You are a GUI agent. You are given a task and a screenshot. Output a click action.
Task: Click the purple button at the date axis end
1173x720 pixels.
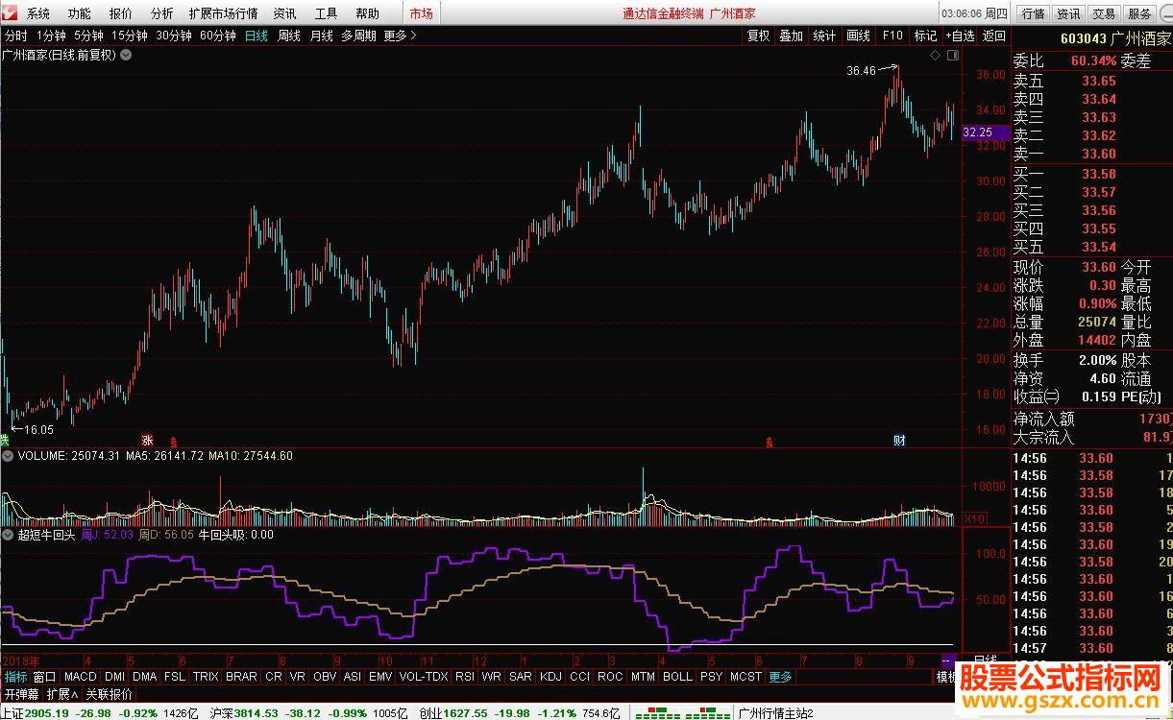point(947,661)
